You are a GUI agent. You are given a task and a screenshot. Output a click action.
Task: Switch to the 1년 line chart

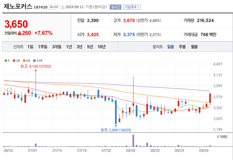pos(69,47)
